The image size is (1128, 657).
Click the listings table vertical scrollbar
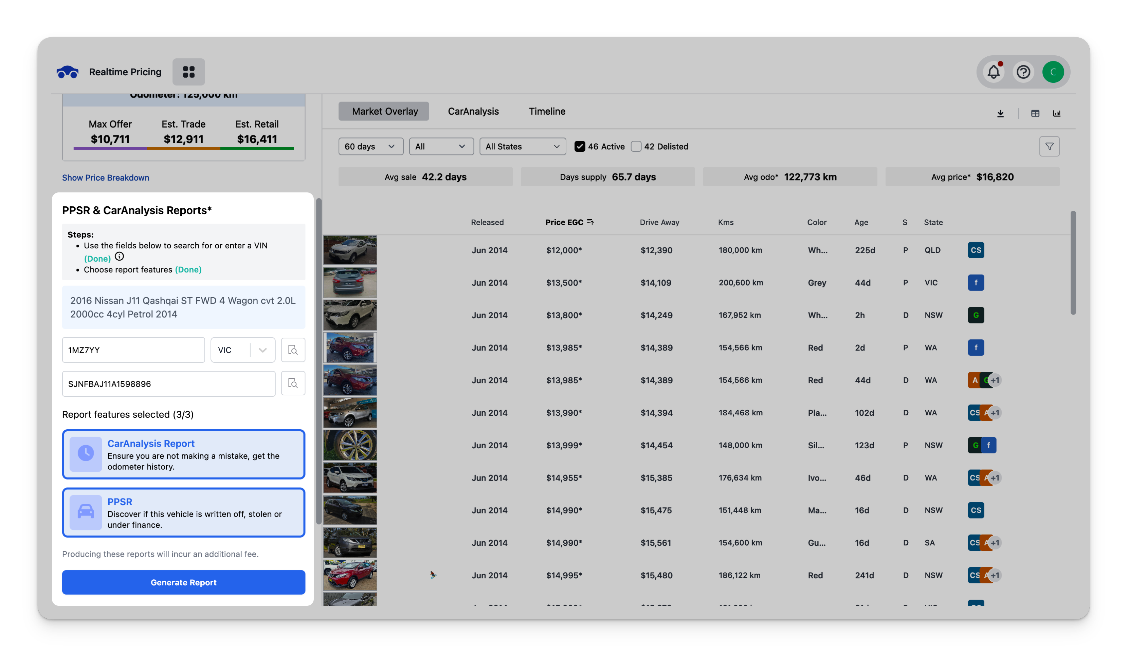pyautogui.click(x=1073, y=263)
